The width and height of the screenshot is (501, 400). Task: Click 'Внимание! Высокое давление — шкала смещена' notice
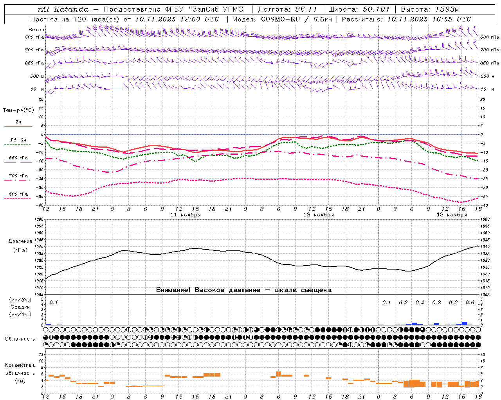tap(244, 290)
